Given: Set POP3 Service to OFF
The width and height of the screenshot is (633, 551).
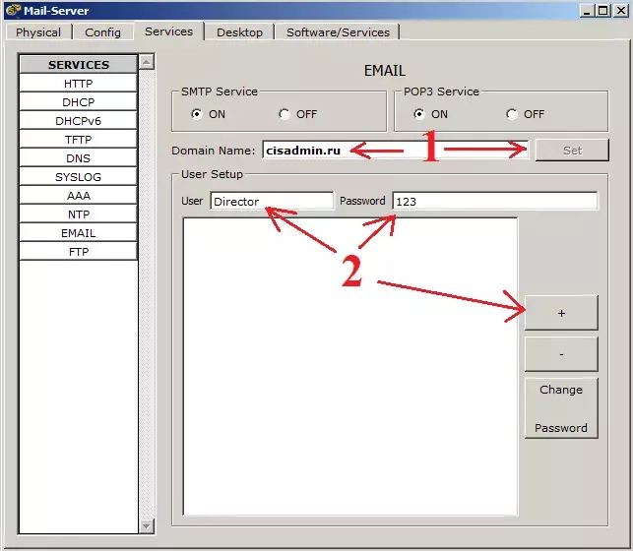Looking at the screenshot, I should tap(512, 114).
